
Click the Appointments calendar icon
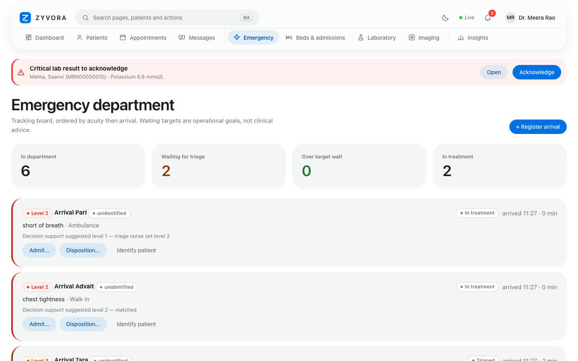(123, 37)
